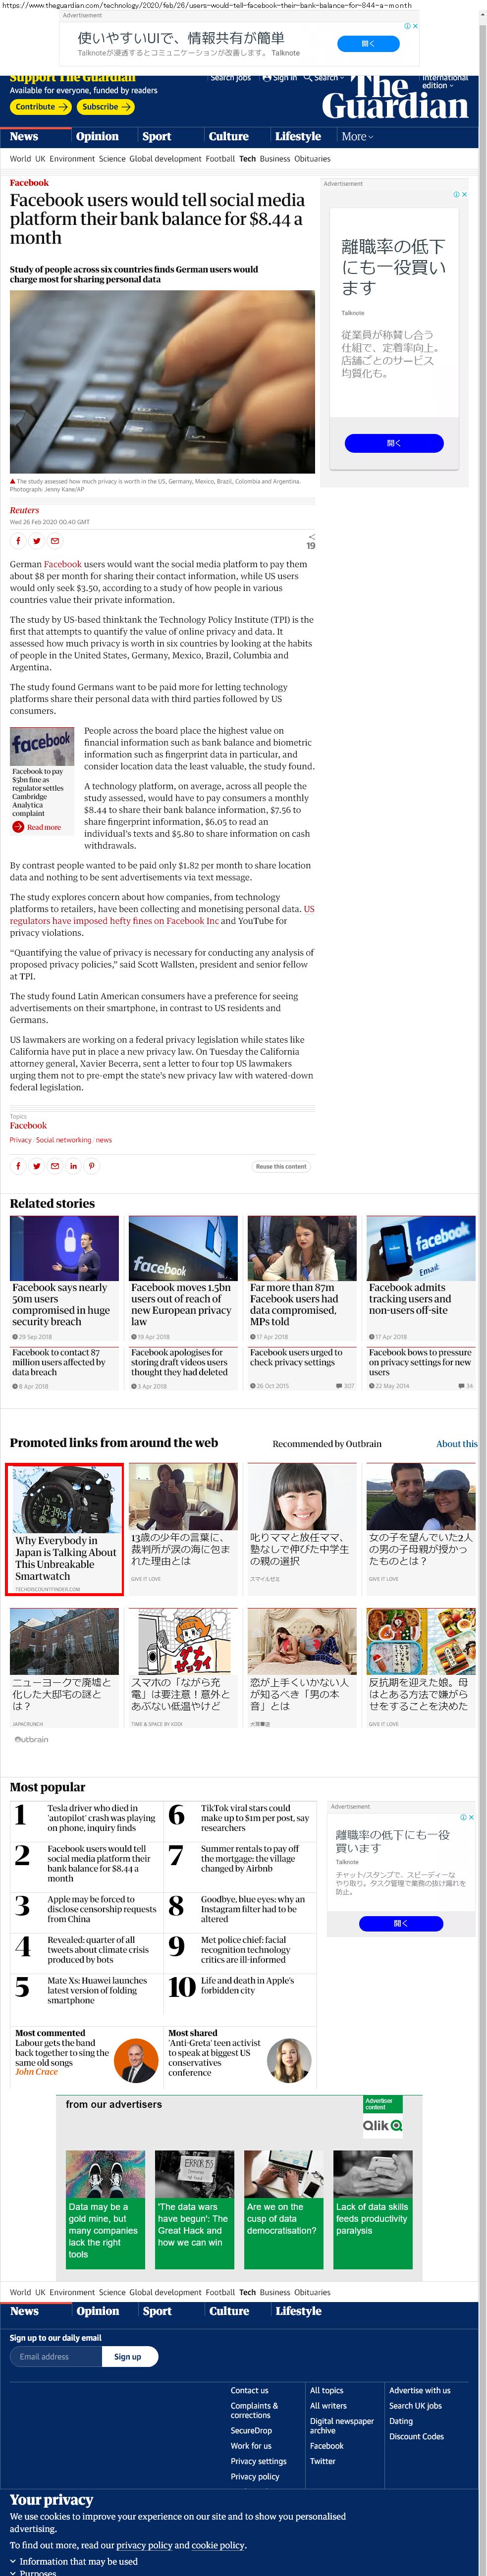Click the 'Reuse this content' button
This screenshot has height=2576, width=487.
click(x=281, y=1166)
